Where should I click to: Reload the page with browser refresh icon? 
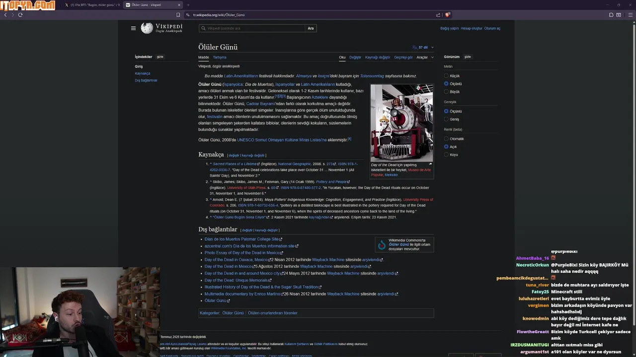click(20, 15)
